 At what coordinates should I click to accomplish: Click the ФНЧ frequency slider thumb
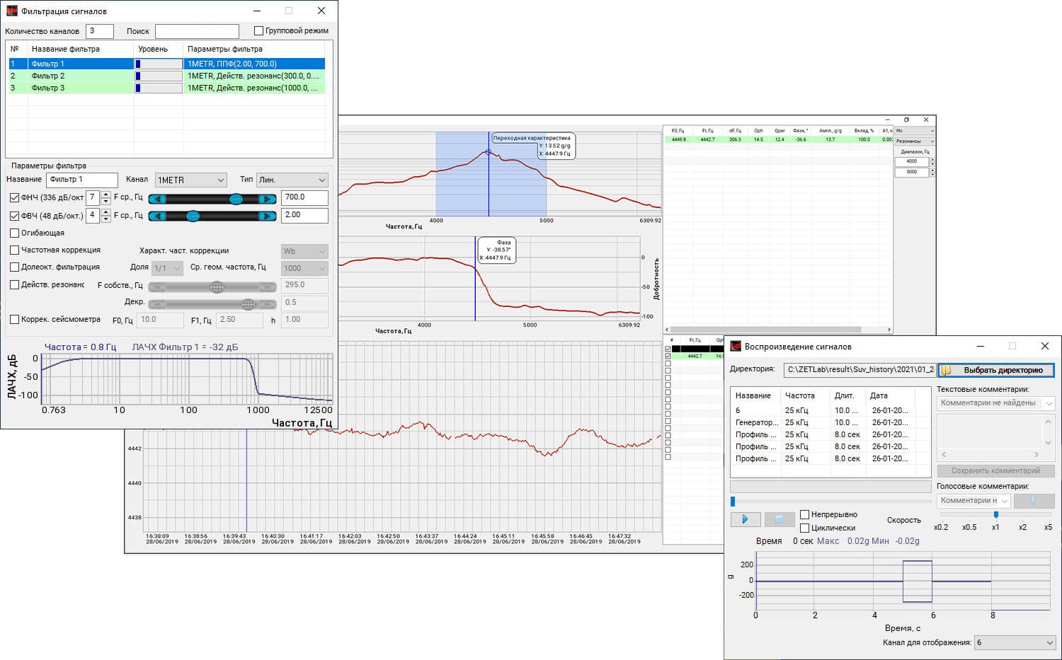point(236,199)
